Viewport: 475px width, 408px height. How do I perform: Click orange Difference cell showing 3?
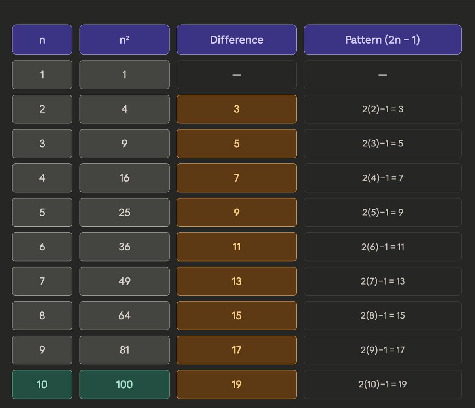click(237, 109)
